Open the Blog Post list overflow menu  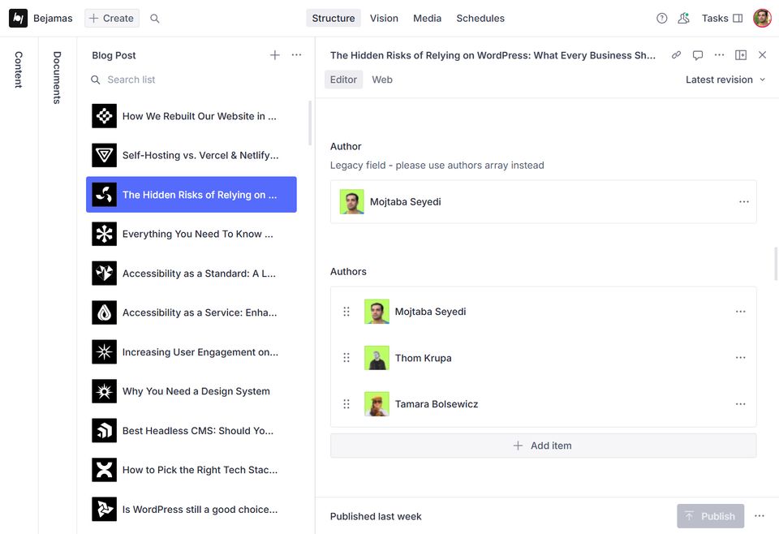296,54
